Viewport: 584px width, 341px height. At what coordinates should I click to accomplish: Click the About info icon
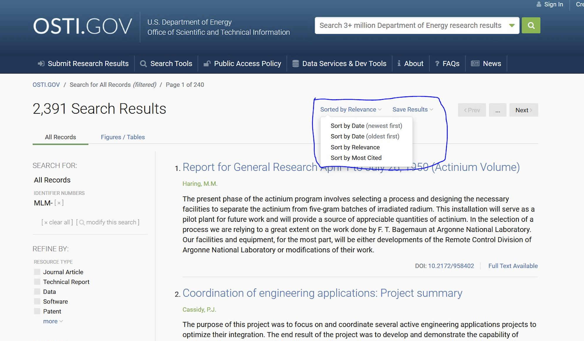point(399,63)
